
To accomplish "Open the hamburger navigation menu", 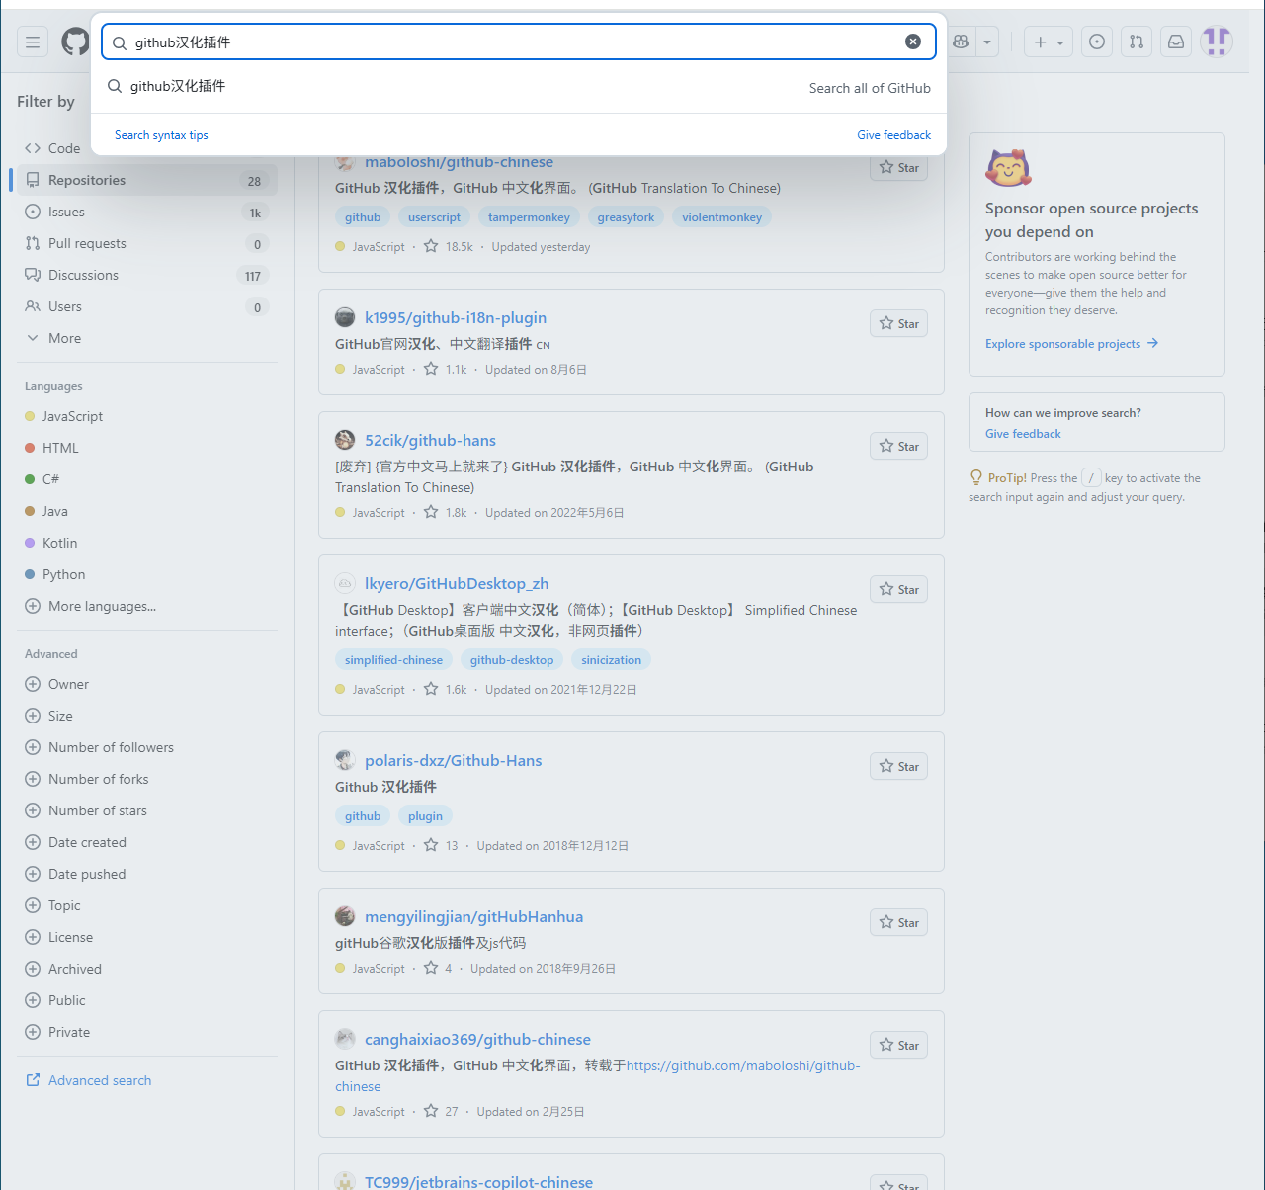I will pyautogui.click(x=33, y=42).
